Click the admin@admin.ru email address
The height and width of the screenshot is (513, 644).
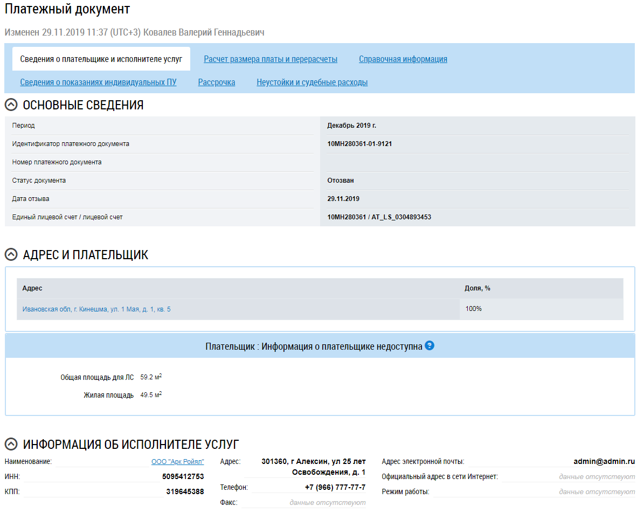pyautogui.click(x=604, y=462)
